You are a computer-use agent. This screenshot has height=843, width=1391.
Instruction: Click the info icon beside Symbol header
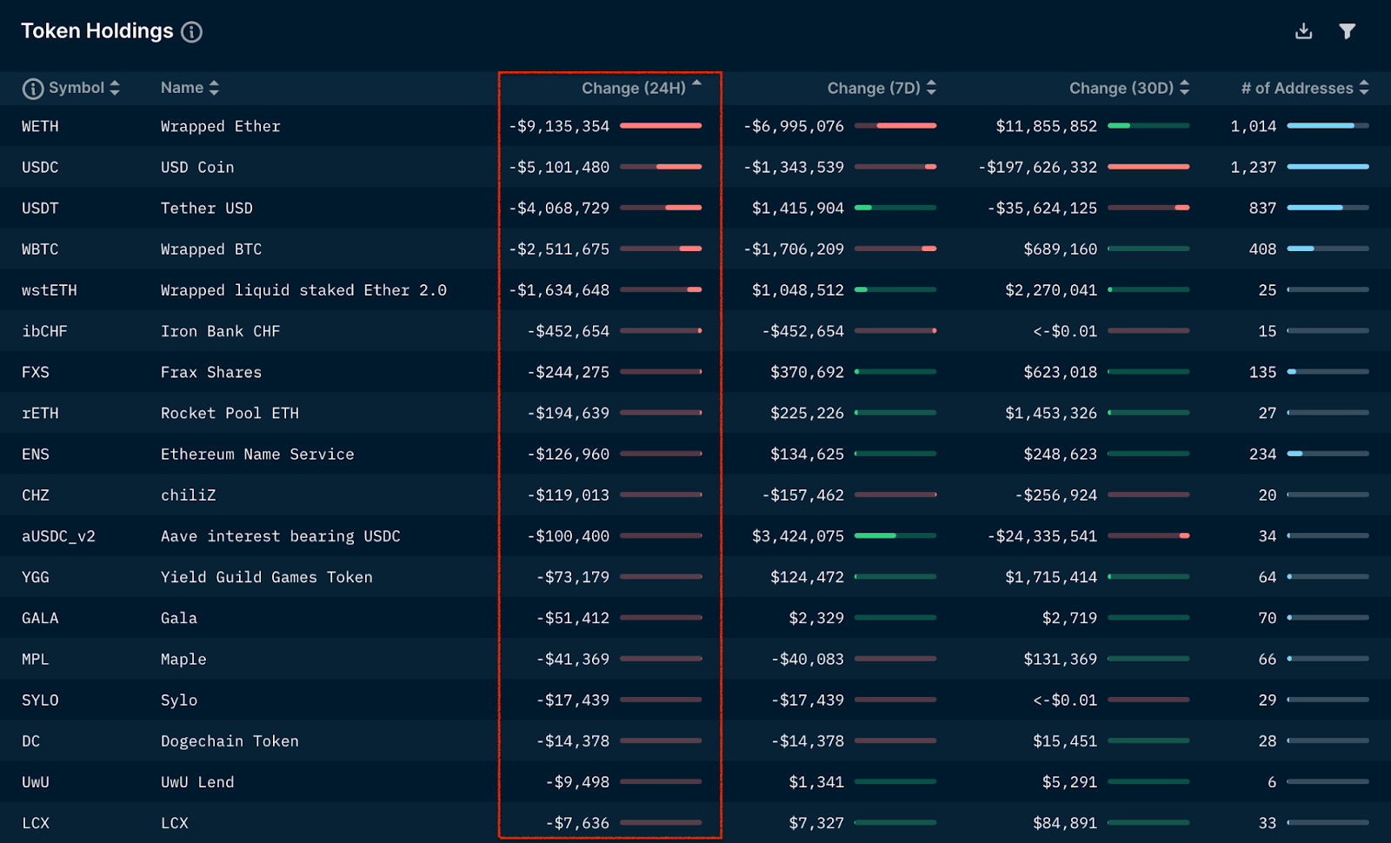33,89
